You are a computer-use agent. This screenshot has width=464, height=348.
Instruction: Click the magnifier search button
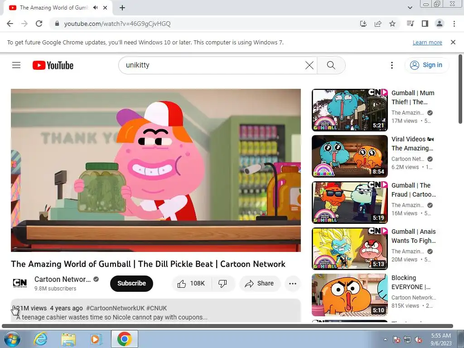coord(331,65)
